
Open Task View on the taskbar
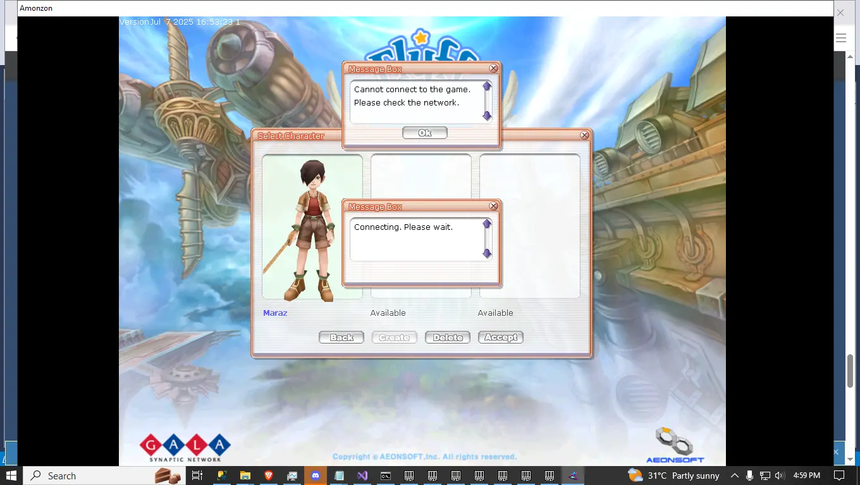(x=197, y=476)
